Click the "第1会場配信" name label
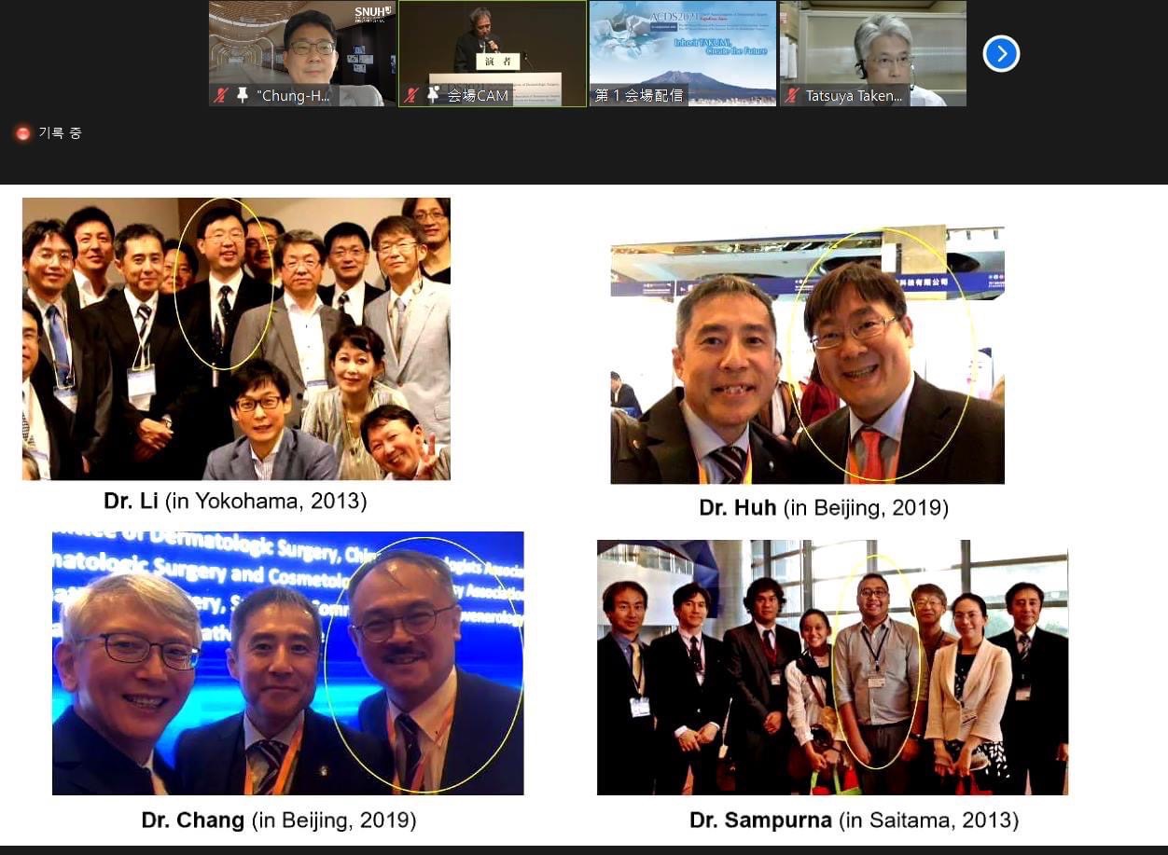The width and height of the screenshot is (1168, 855). pos(639,95)
